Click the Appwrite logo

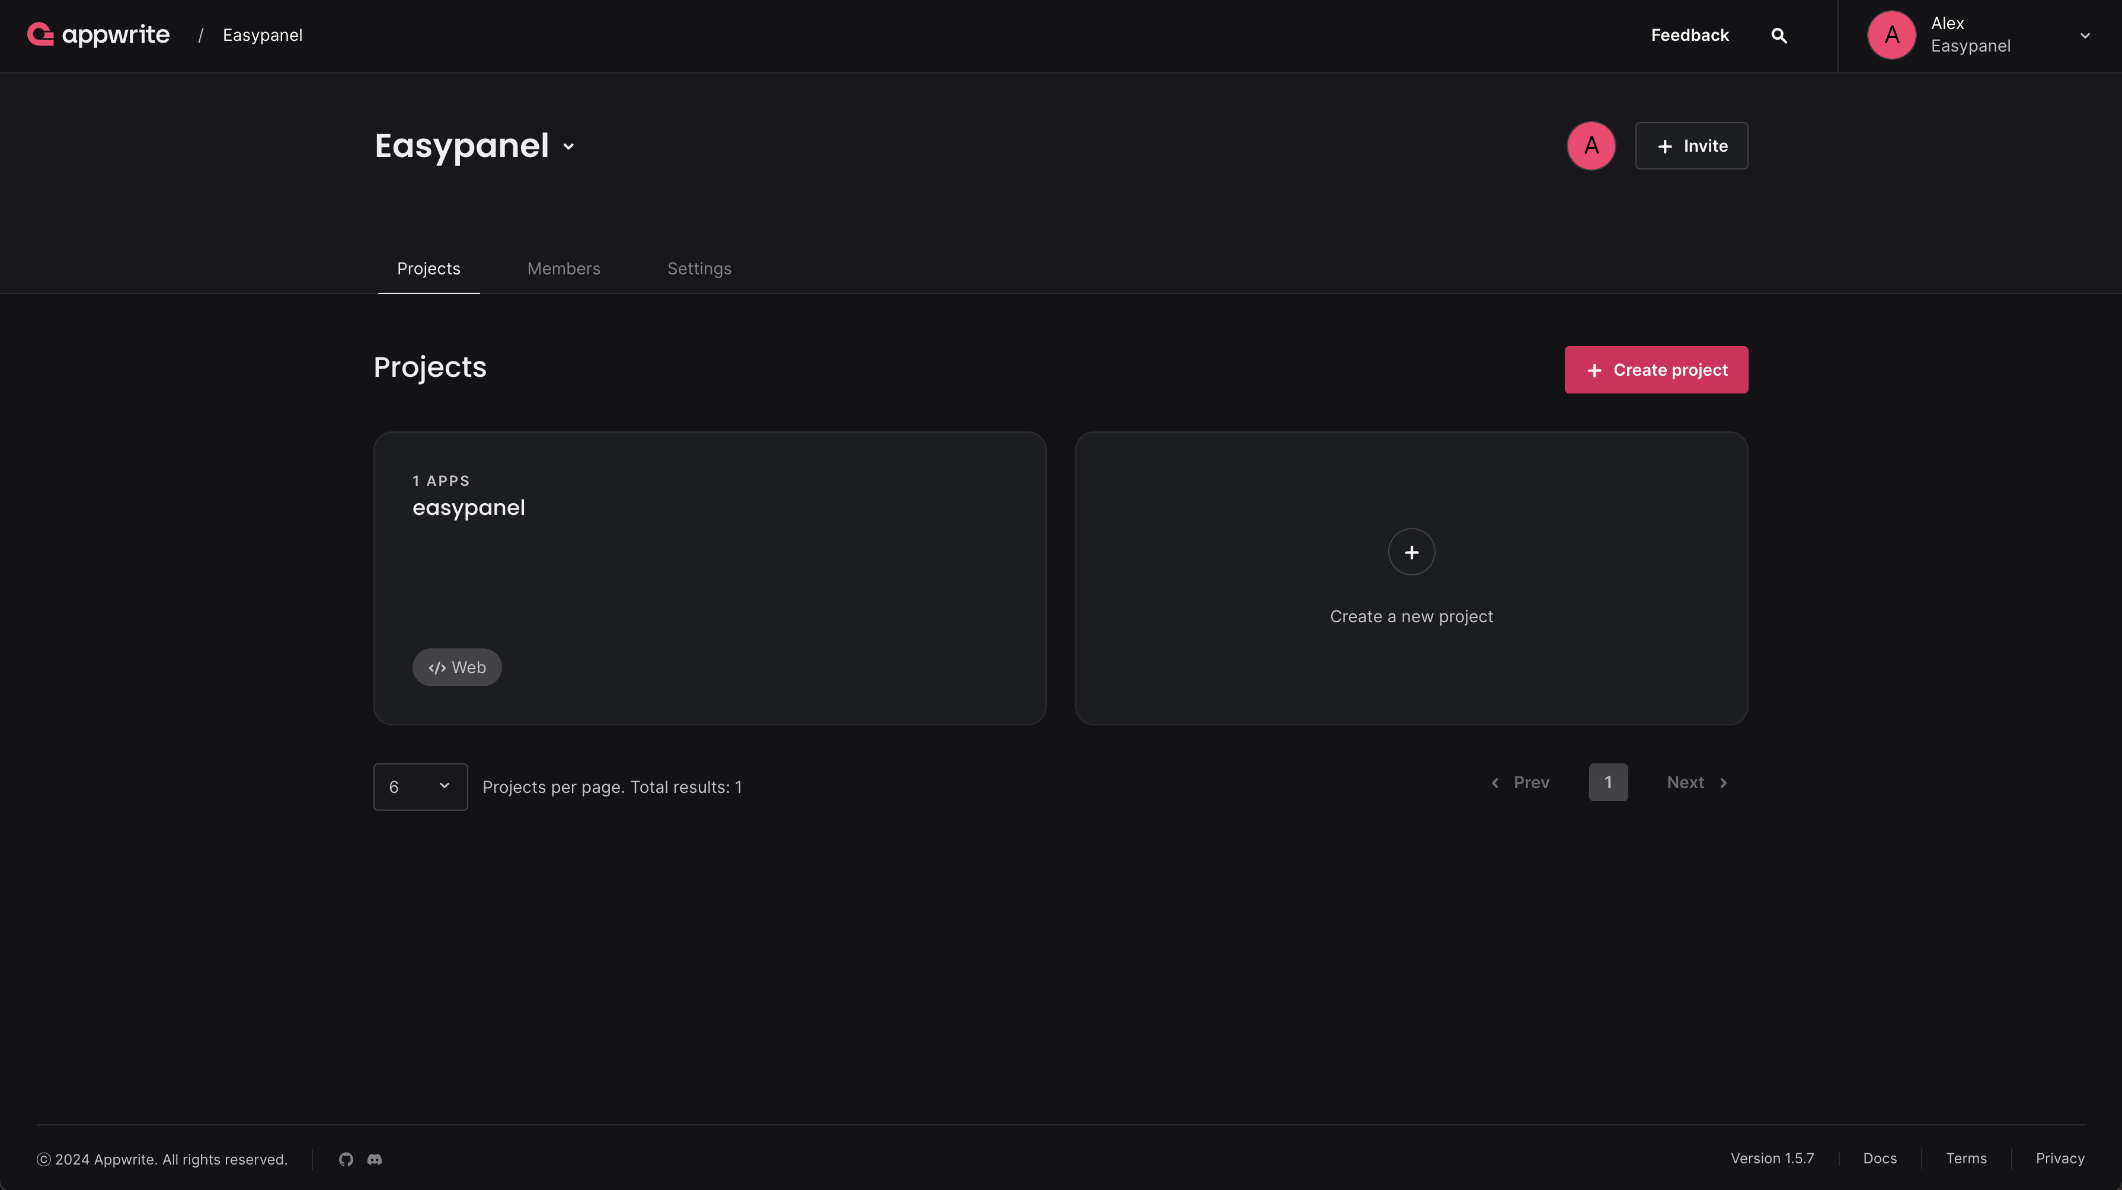[98, 34]
